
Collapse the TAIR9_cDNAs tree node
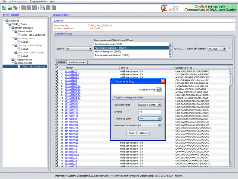(7, 24)
